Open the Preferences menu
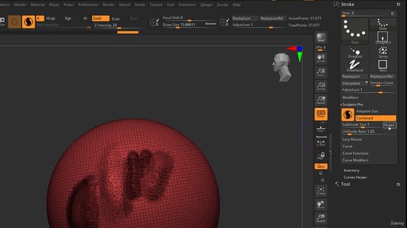The width and height of the screenshot is (407, 228). (88, 4)
